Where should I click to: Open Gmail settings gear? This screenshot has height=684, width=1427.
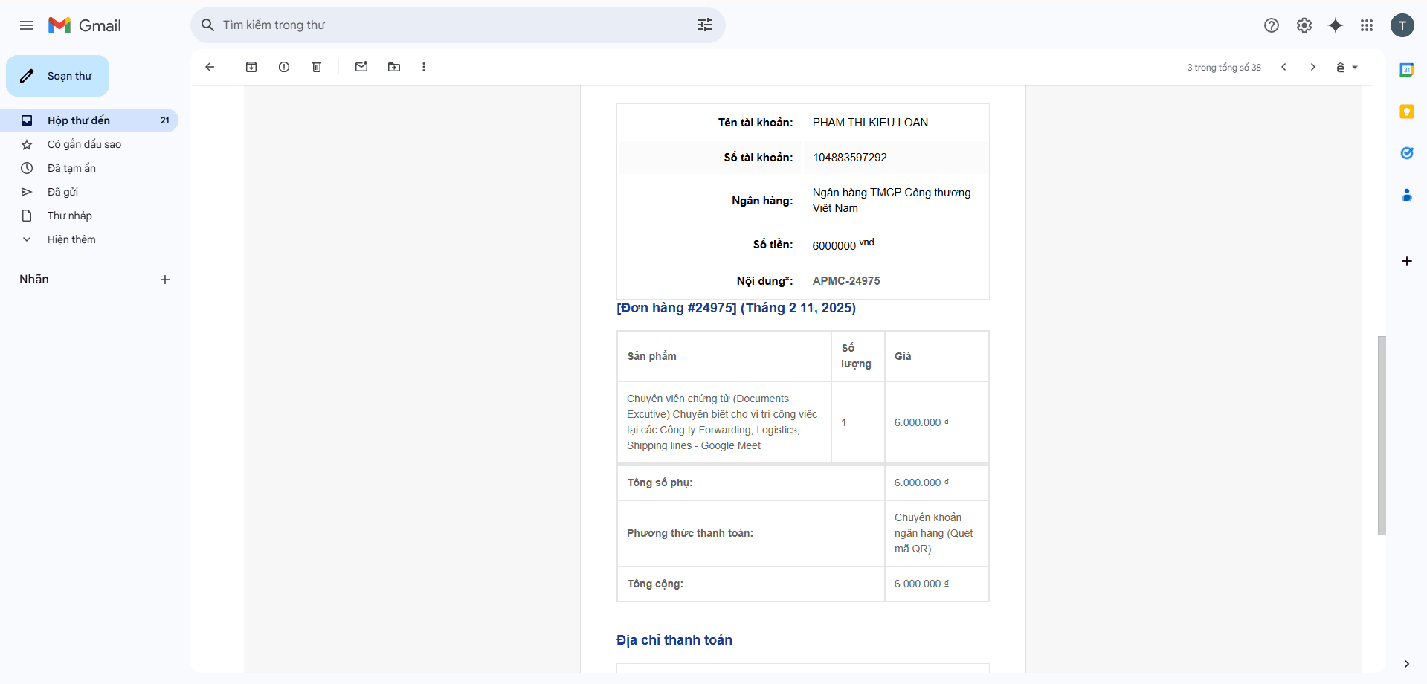pos(1304,25)
